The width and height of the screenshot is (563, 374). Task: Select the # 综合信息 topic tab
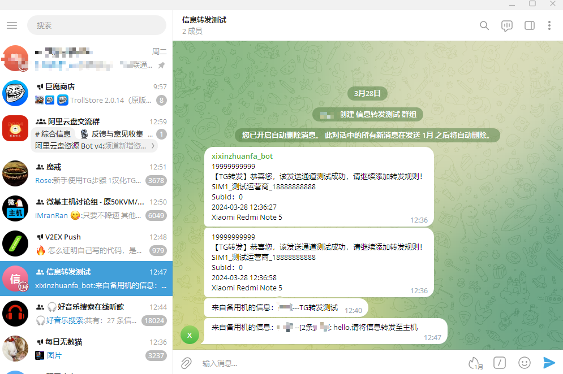pos(53,134)
